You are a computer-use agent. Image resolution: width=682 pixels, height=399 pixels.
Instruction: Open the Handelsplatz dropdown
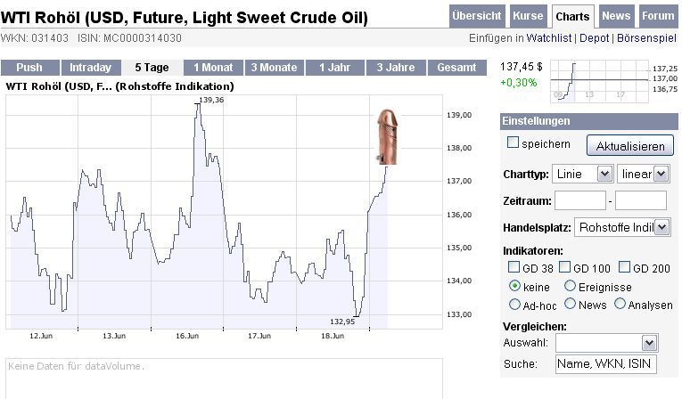click(621, 227)
